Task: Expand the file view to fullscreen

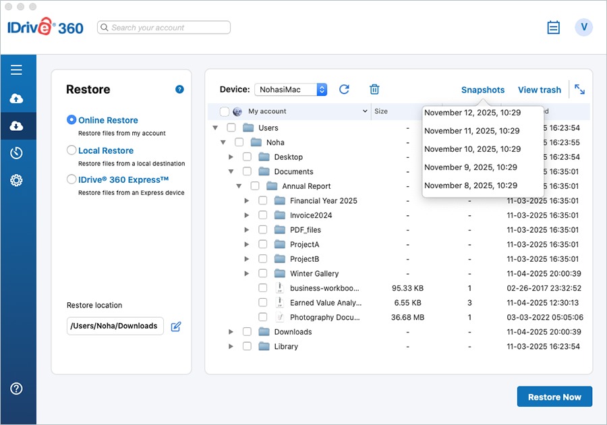Action: click(579, 90)
